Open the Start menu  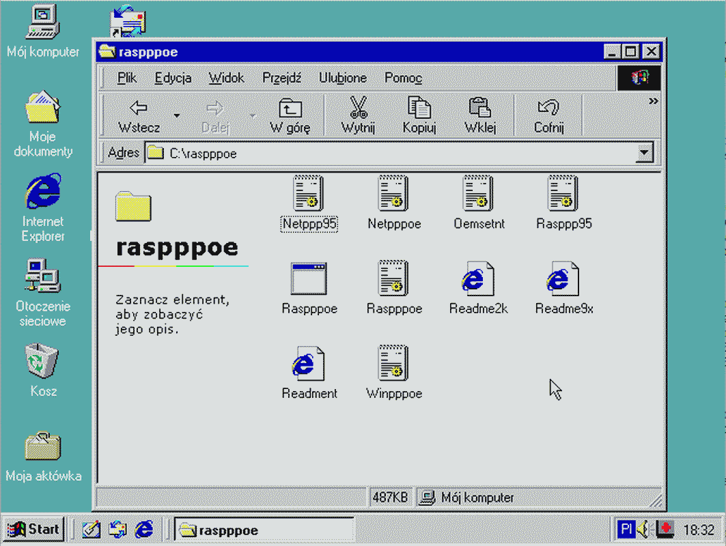[33, 529]
